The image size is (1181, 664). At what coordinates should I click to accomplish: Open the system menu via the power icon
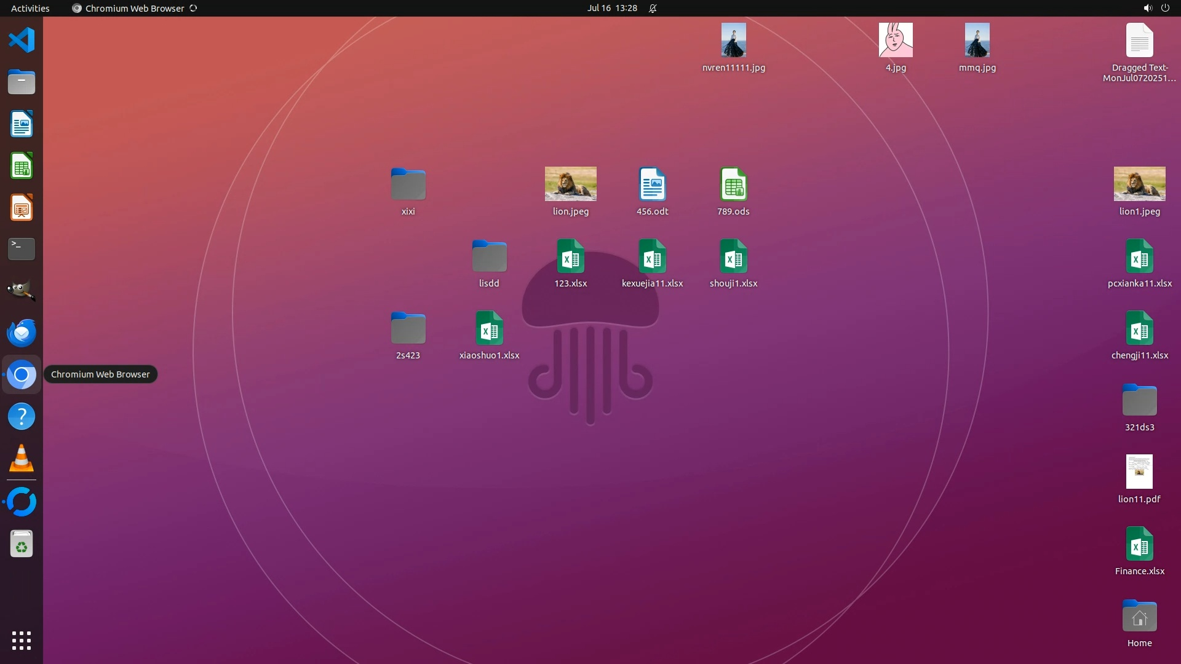click(x=1165, y=8)
